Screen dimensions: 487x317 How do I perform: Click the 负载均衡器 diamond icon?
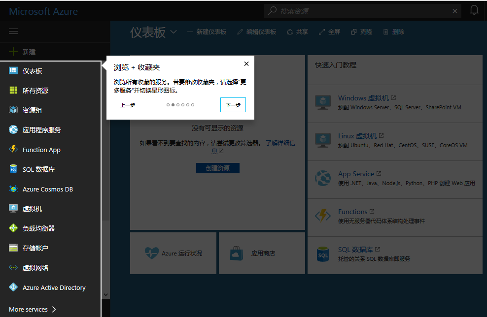[13, 228]
